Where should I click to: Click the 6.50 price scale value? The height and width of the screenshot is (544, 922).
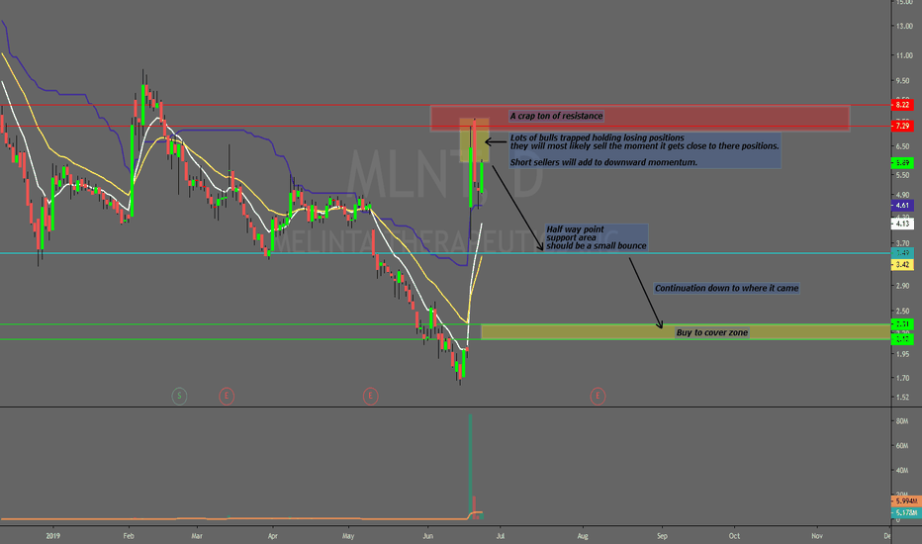[x=903, y=146]
